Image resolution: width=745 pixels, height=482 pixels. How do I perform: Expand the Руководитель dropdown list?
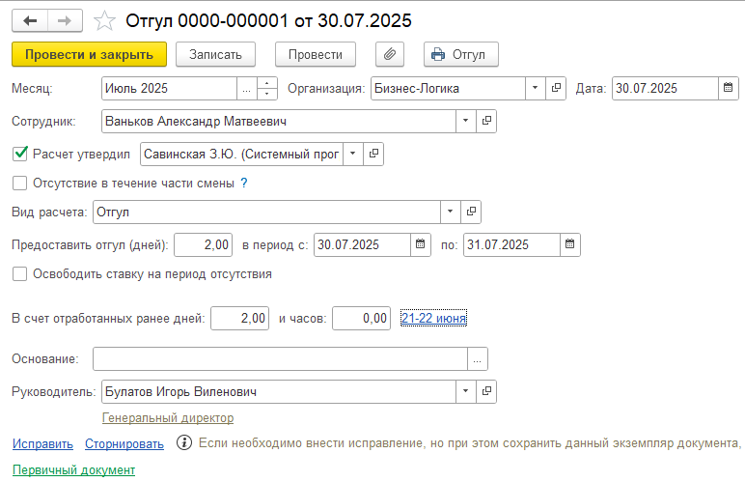466,391
